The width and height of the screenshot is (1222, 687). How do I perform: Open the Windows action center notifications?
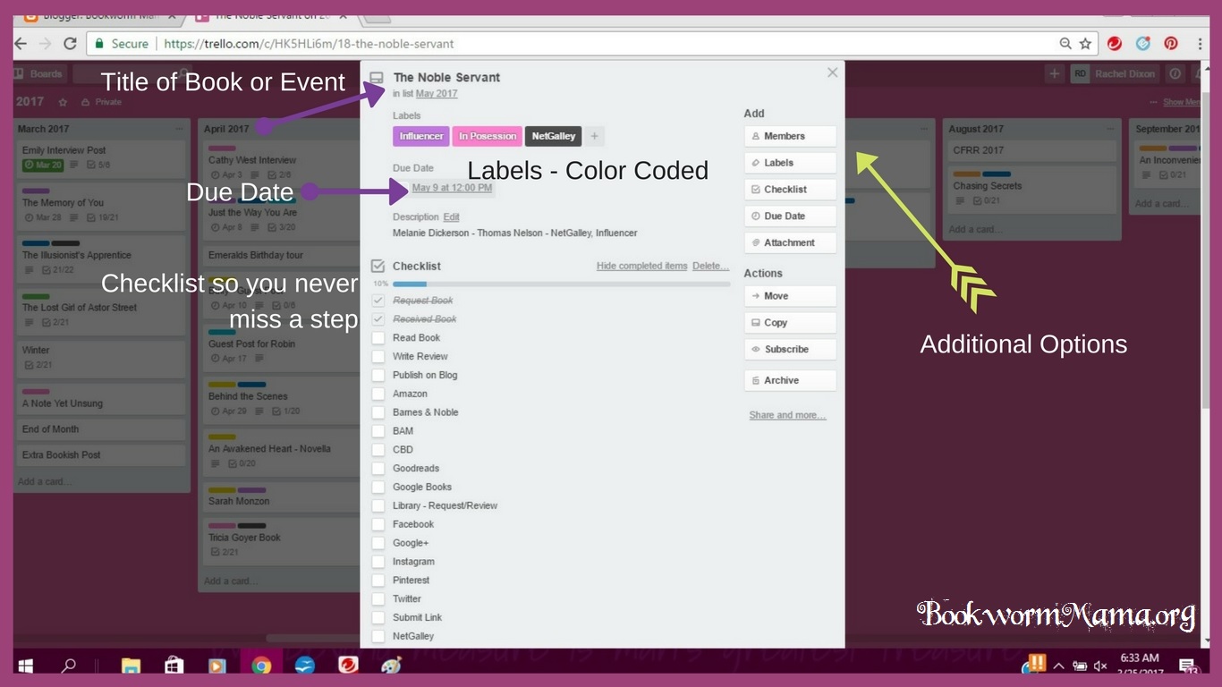(1188, 666)
